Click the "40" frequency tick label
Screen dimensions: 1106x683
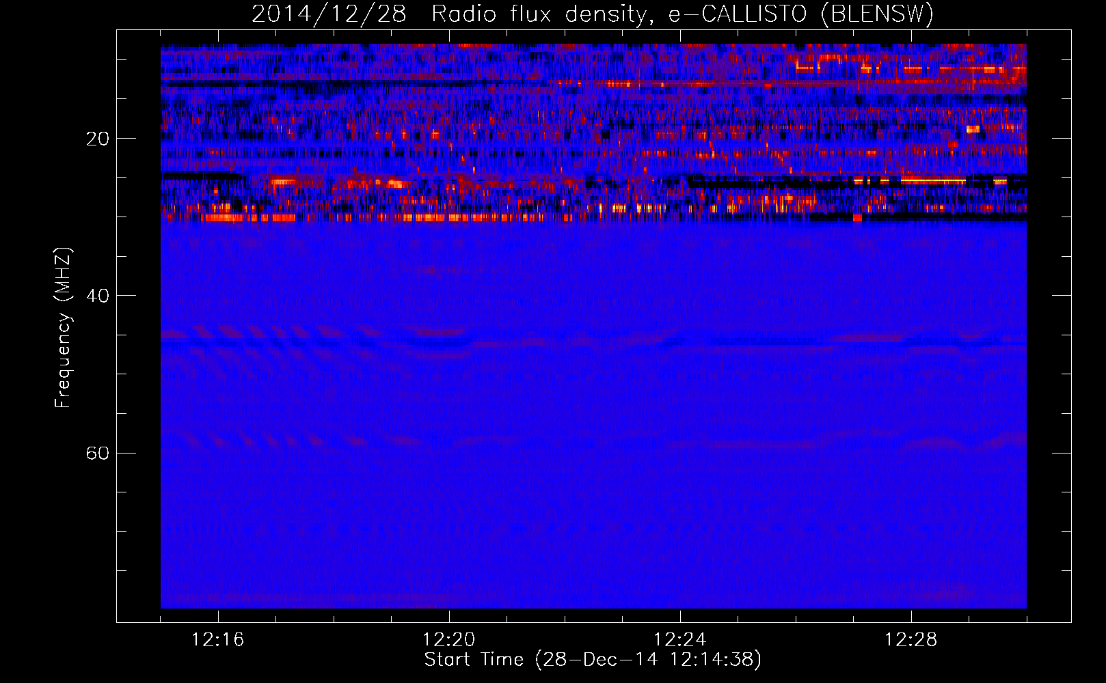(x=98, y=296)
